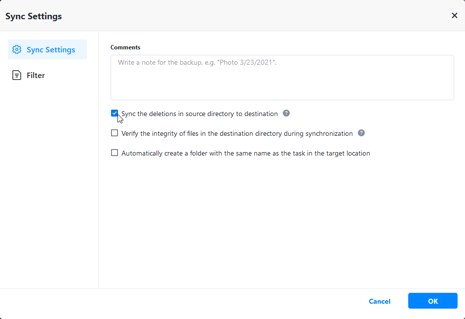
Task: Check the automatically create folder checkbox
Action: click(115, 153)
